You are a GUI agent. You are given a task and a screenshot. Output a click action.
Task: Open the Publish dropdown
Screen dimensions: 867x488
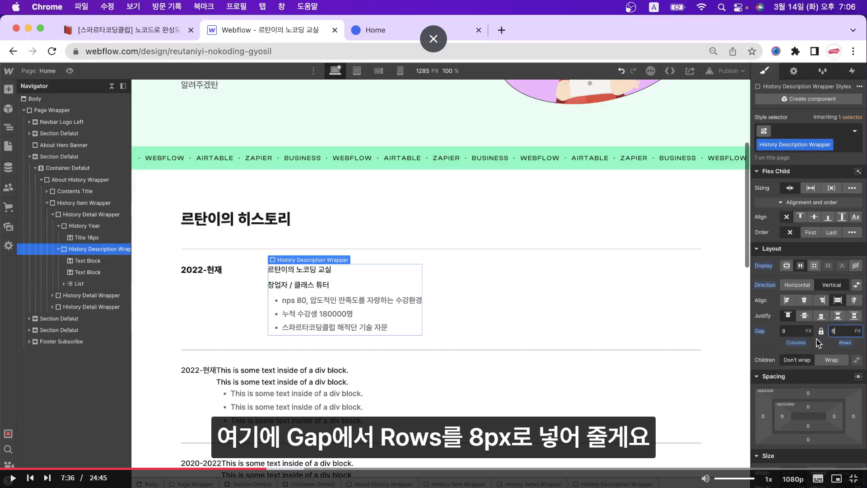tap(732, 71)
